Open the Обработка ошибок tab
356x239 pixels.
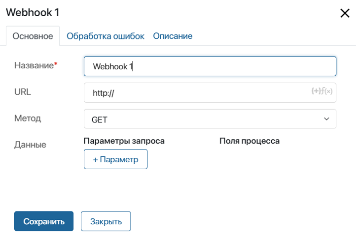pyautogui.click(x=106, y=36)
